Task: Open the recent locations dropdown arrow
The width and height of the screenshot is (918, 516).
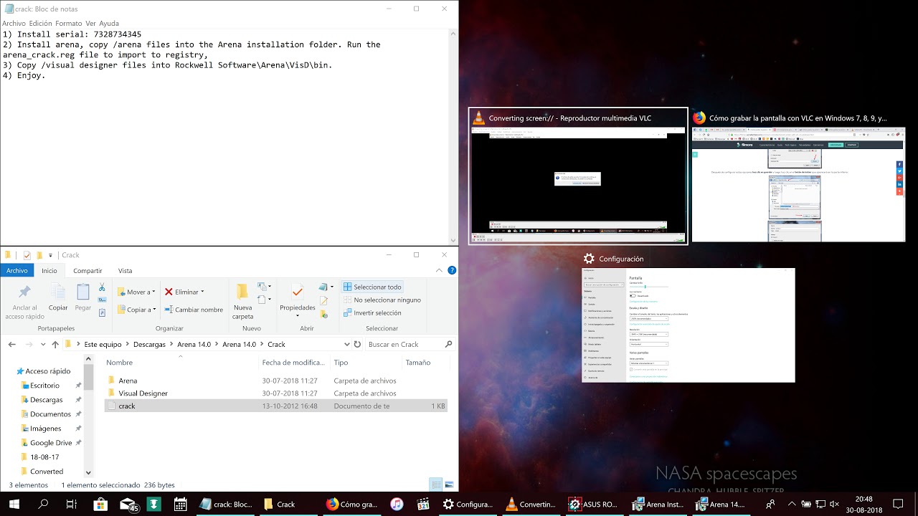Action: 43,345
